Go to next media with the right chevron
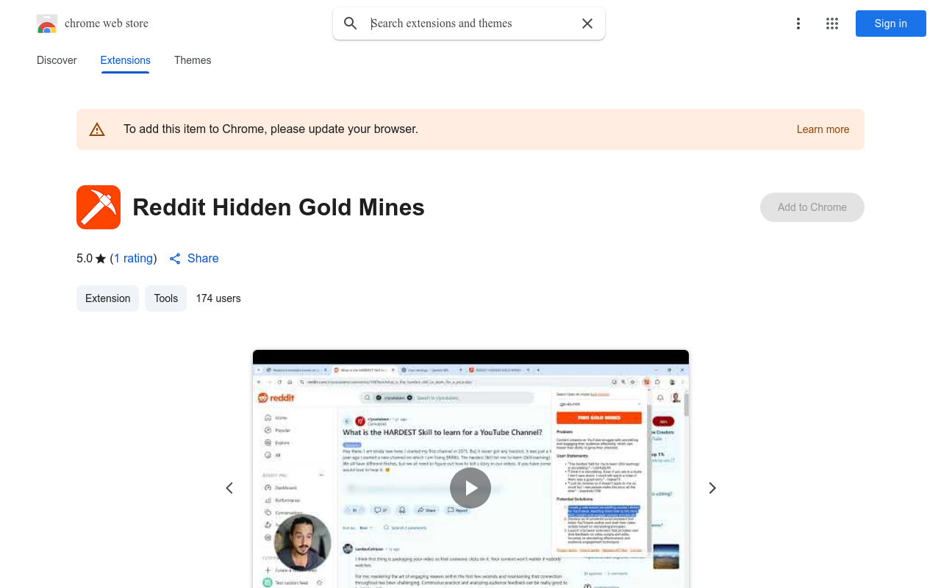Screen dimensions: 941x588 [712, 487]
